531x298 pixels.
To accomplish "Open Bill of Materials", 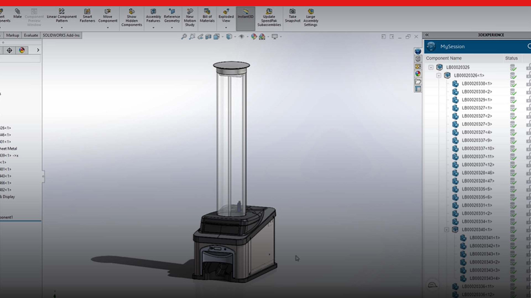I will coord(207,16).
